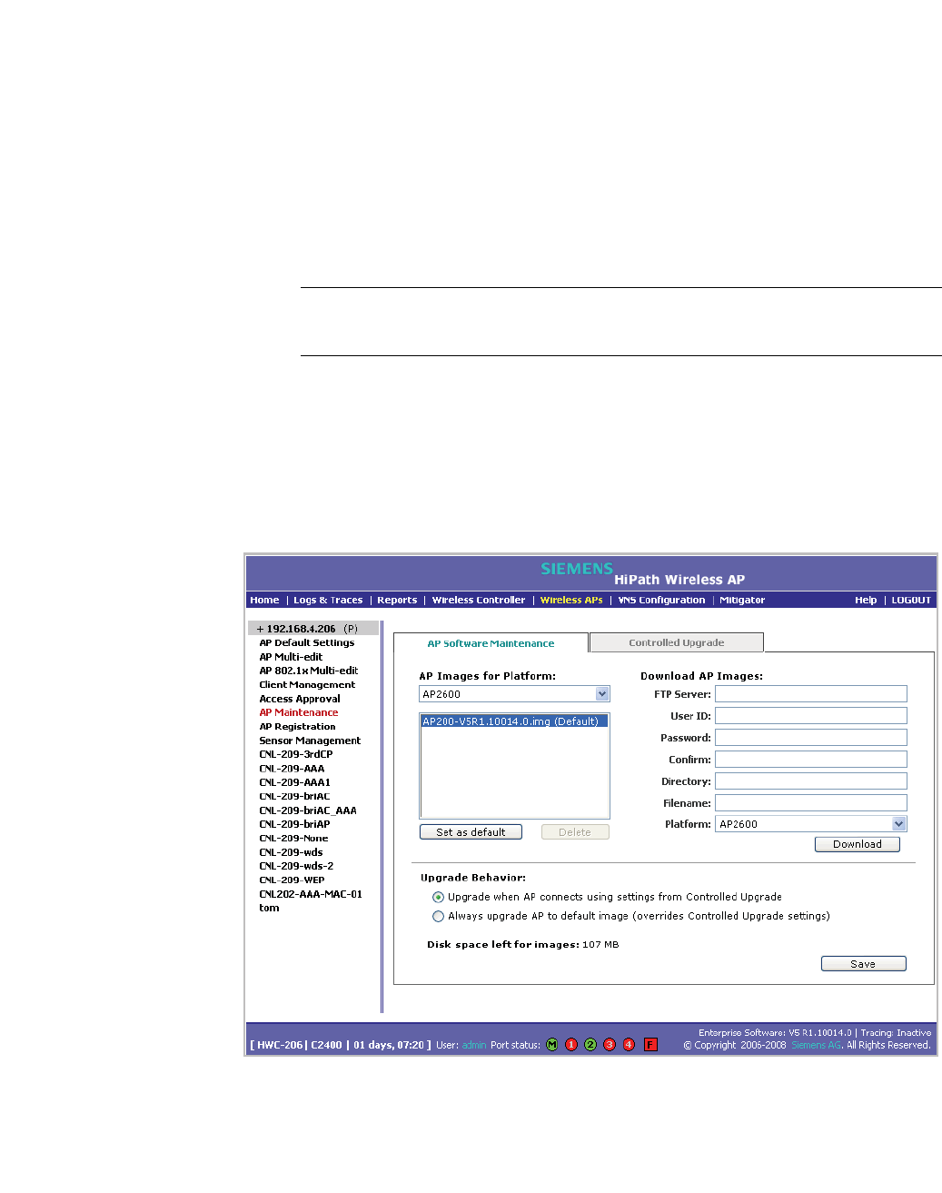Viewport: 942px width, 1193px height.
Task: Click the red F port status indicator
Action: [x=650, y=1045]
